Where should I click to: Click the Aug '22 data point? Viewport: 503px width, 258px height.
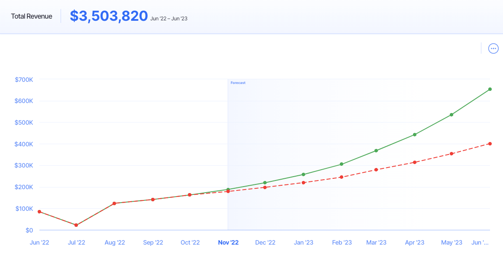(114, 203)
